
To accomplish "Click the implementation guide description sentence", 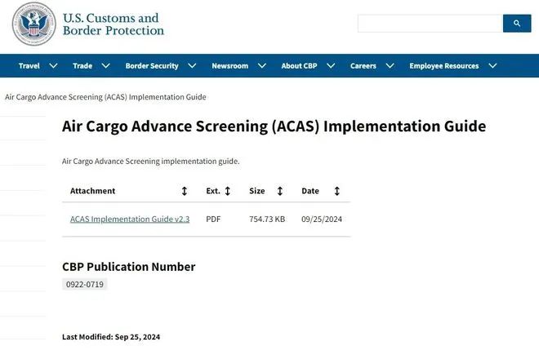I will click(x=151, y=161).
